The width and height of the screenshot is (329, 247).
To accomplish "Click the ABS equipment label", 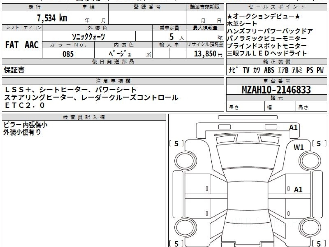I will (269, 70).
